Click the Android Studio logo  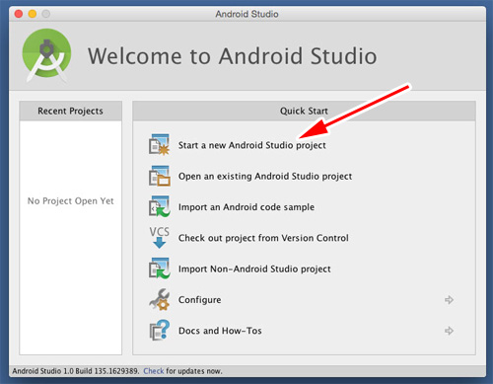(x=46, y=55)
